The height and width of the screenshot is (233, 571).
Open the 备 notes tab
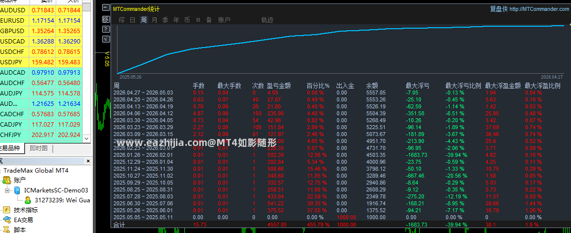(209, 20)
